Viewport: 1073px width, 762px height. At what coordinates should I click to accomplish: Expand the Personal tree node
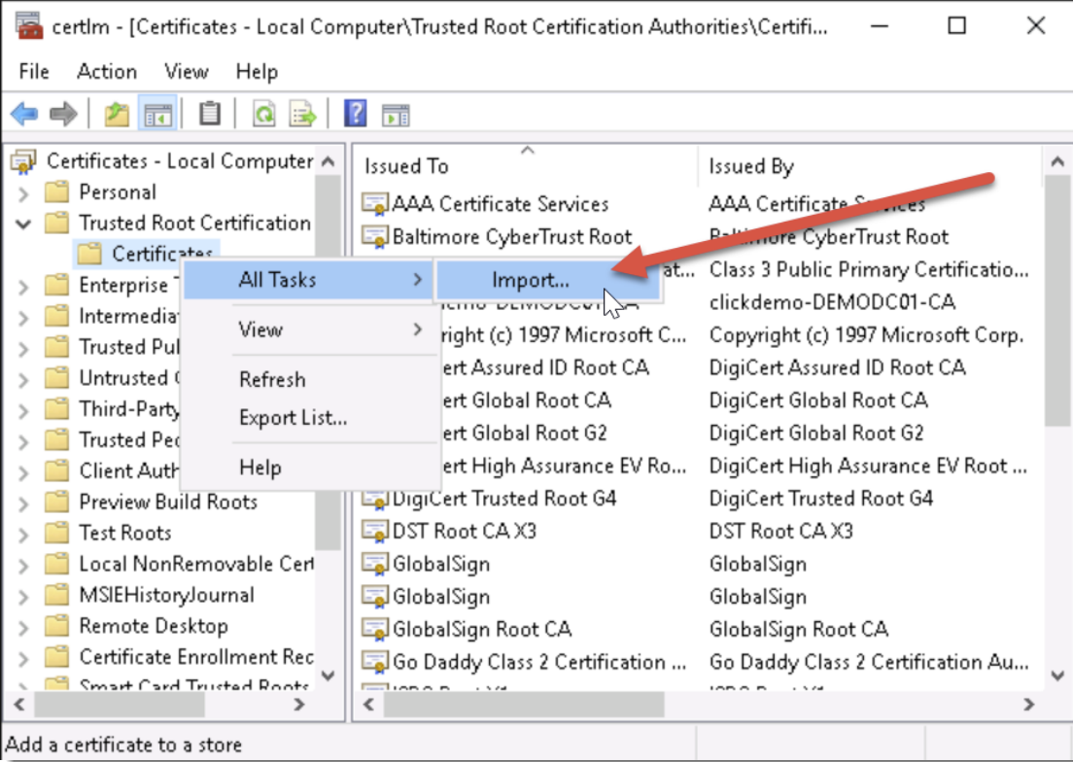[23, 194]
